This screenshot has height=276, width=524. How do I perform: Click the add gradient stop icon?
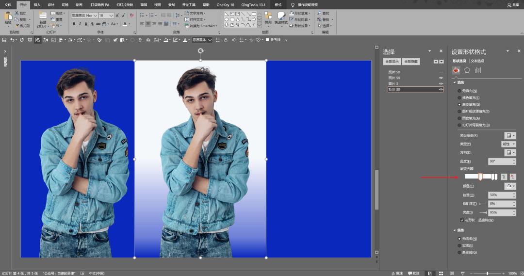(x=504, y=177)
